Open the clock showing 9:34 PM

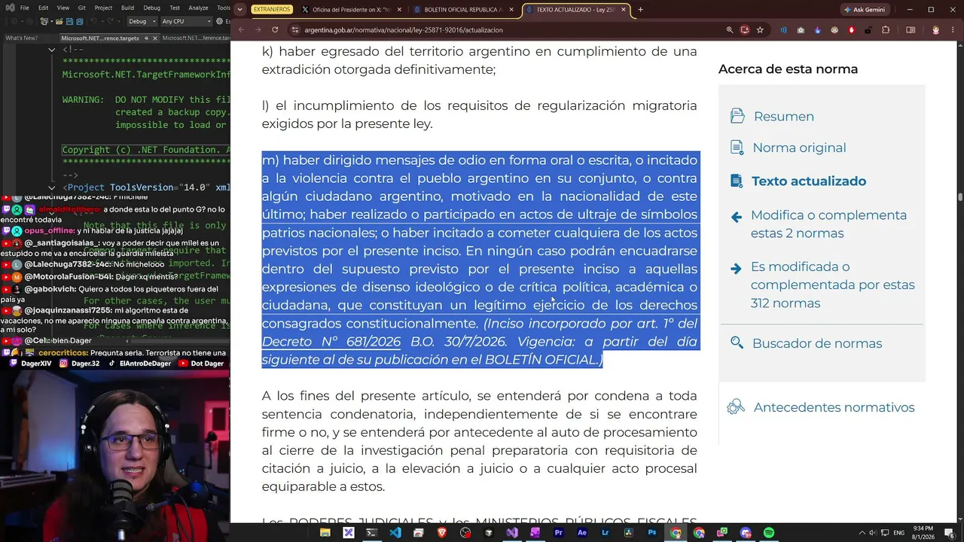coord(923,533)
